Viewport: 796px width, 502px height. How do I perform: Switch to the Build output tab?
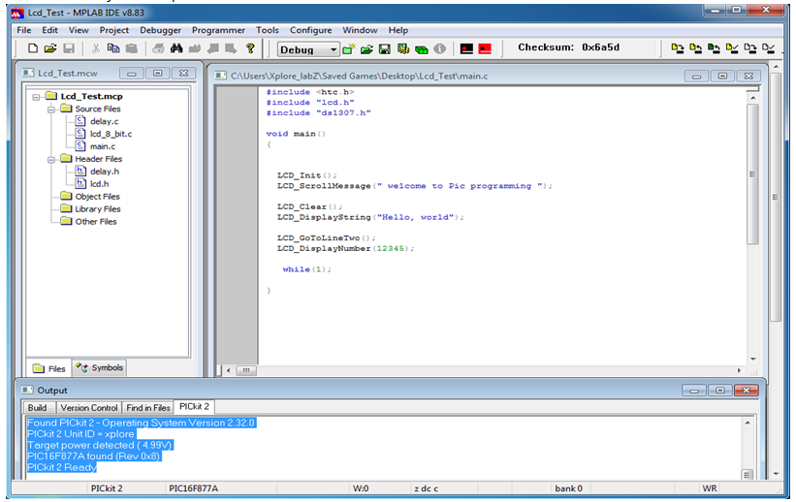pos(37,408)
